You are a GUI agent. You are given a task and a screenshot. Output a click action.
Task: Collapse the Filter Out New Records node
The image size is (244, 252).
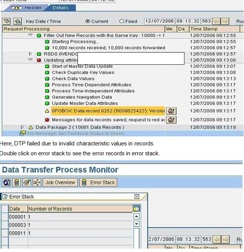(x=31, y=35)
